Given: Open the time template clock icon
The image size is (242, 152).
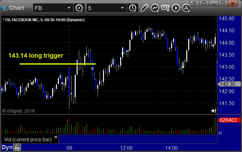Looking at the screenshot, I should [133, 8].
